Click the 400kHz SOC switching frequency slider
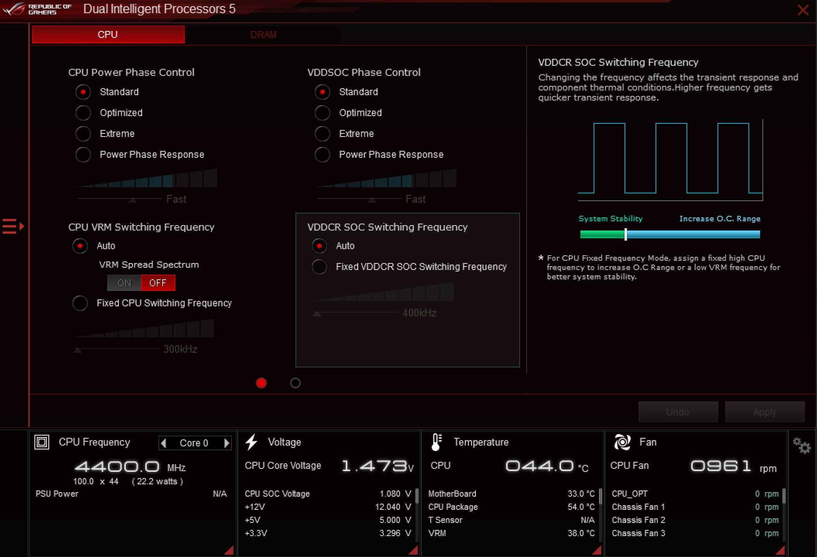 (x=355, y=313)
